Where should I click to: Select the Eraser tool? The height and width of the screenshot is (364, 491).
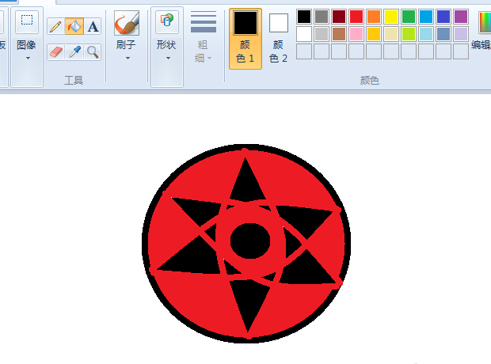[x=55, y=52]
